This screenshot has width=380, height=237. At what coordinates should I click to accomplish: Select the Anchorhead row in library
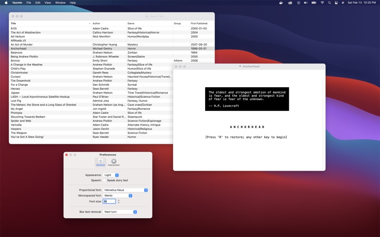(x=112, y=48)
